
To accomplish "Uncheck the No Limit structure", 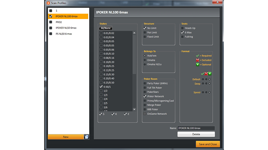I will (145, 28).
